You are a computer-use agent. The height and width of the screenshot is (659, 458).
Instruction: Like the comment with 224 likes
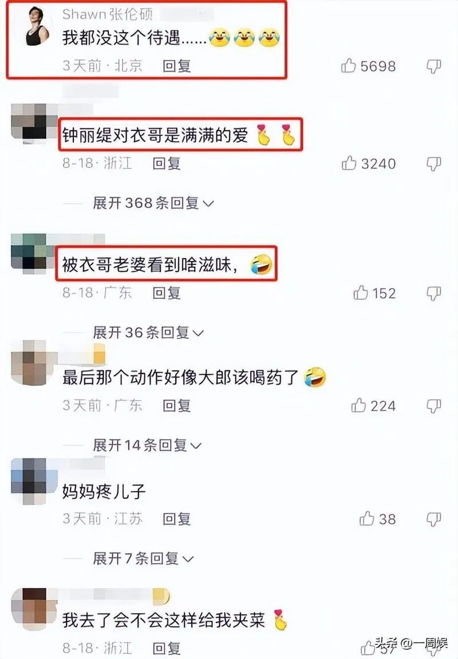pos(358,405)
